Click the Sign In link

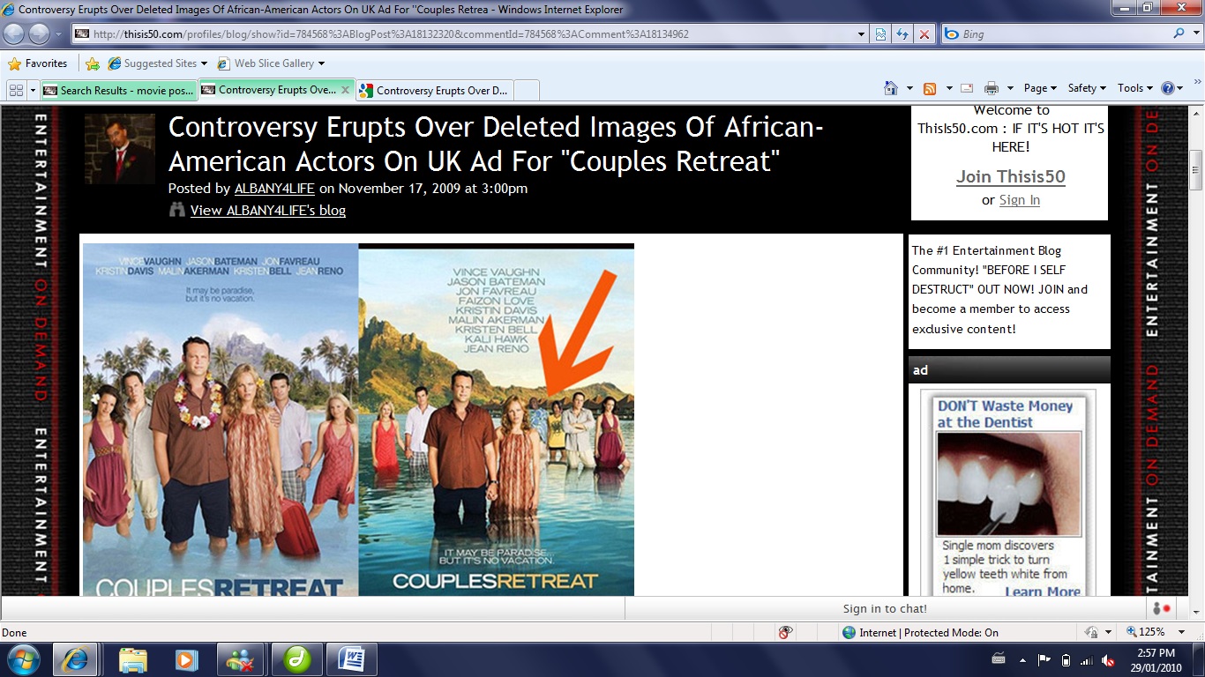[x=1020, y=200]
